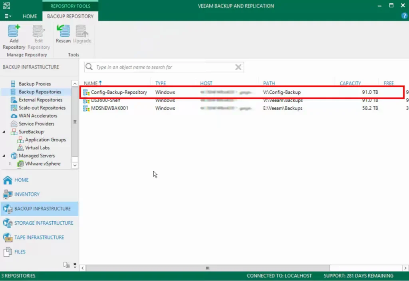Go to the Files view
The width and height of the screenshot is (409, 281).
(20, 252)
